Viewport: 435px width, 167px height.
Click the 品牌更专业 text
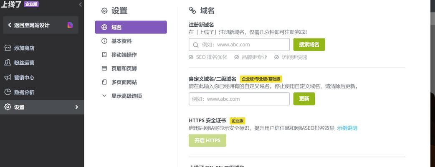click(254, 57)
